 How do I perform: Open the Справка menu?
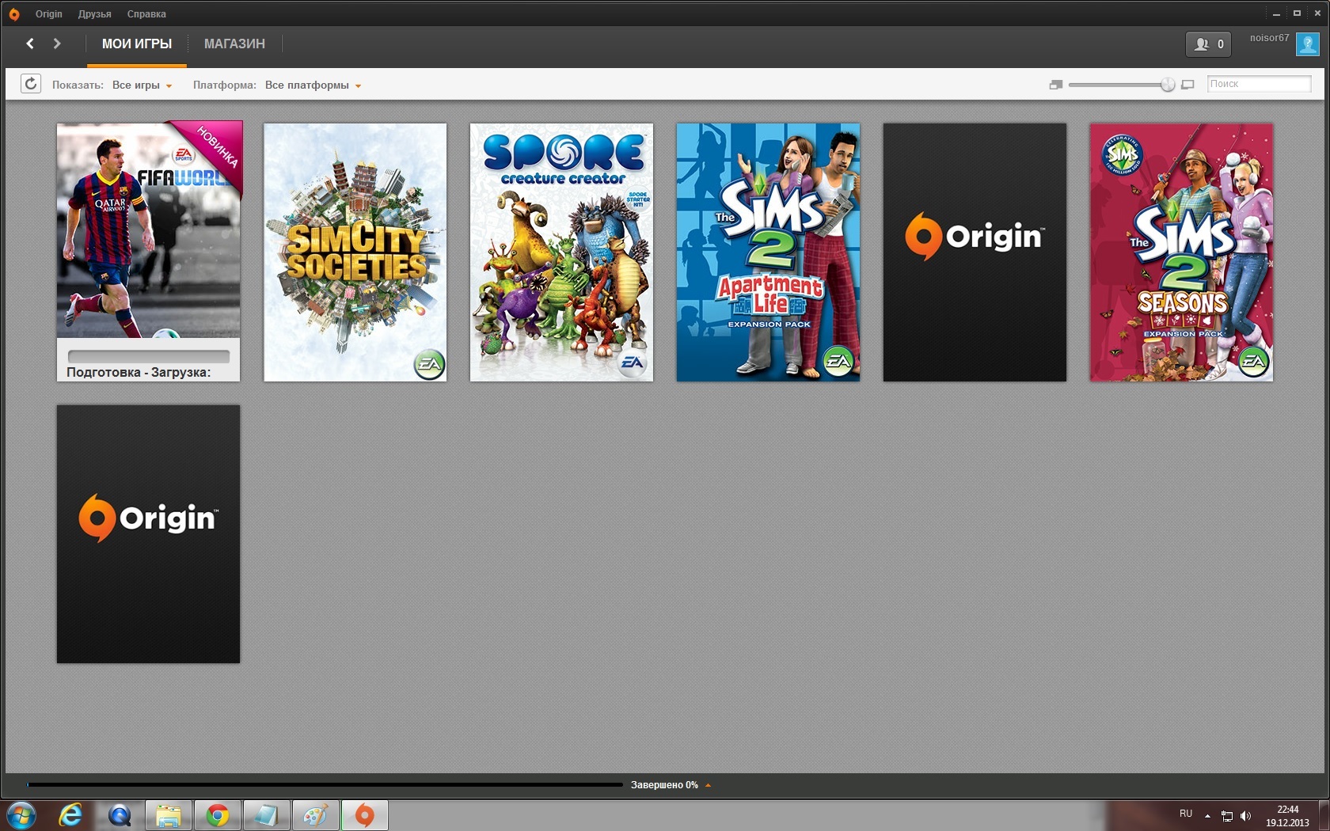146,14
